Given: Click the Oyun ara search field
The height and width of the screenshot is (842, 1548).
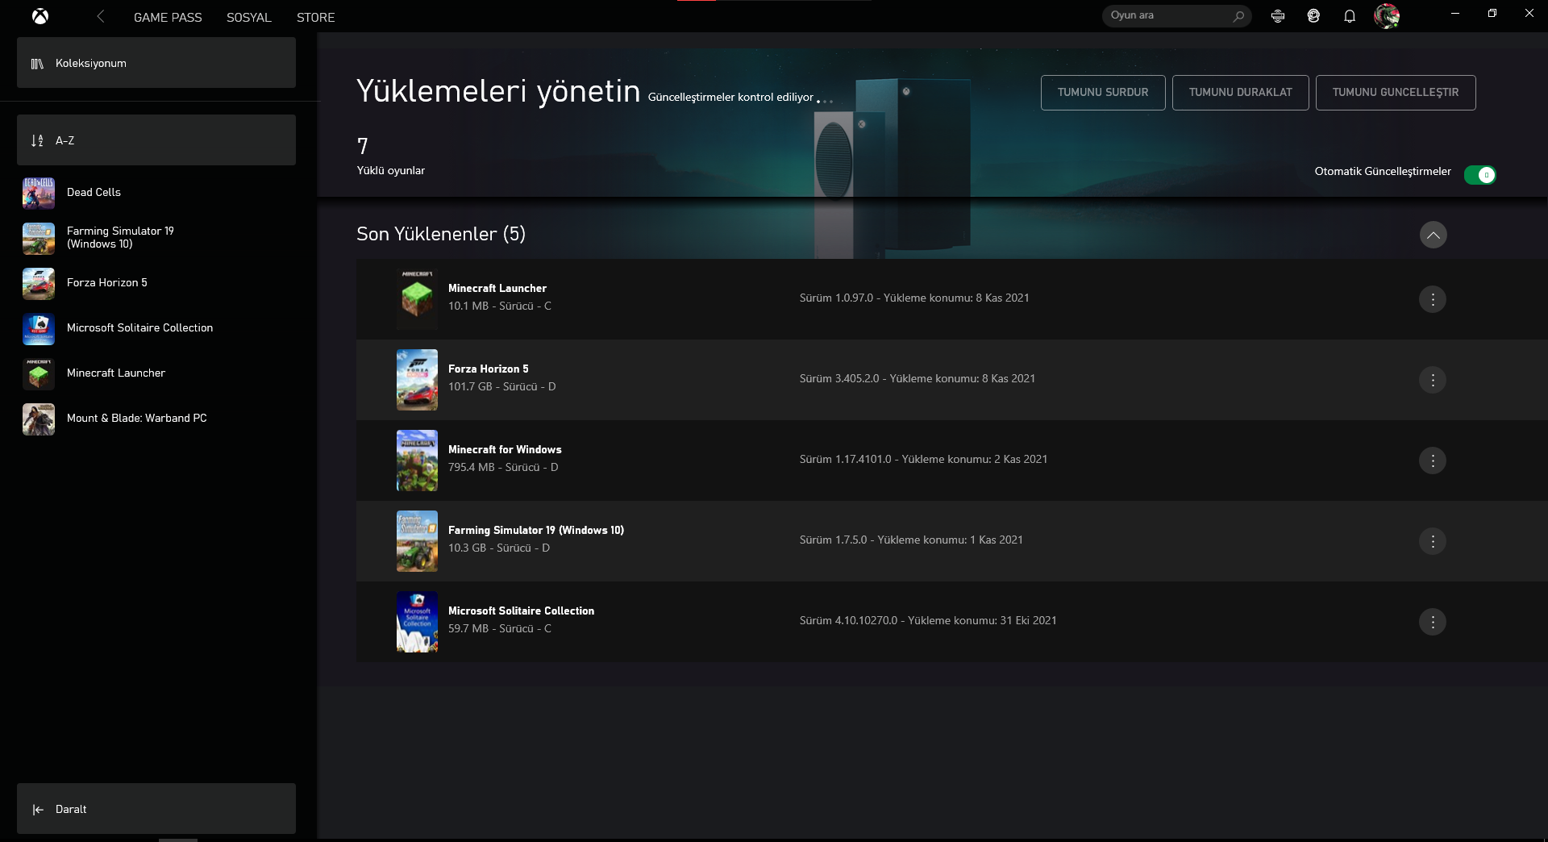Looking at the screenshot, I should [x=1176, y=15].
